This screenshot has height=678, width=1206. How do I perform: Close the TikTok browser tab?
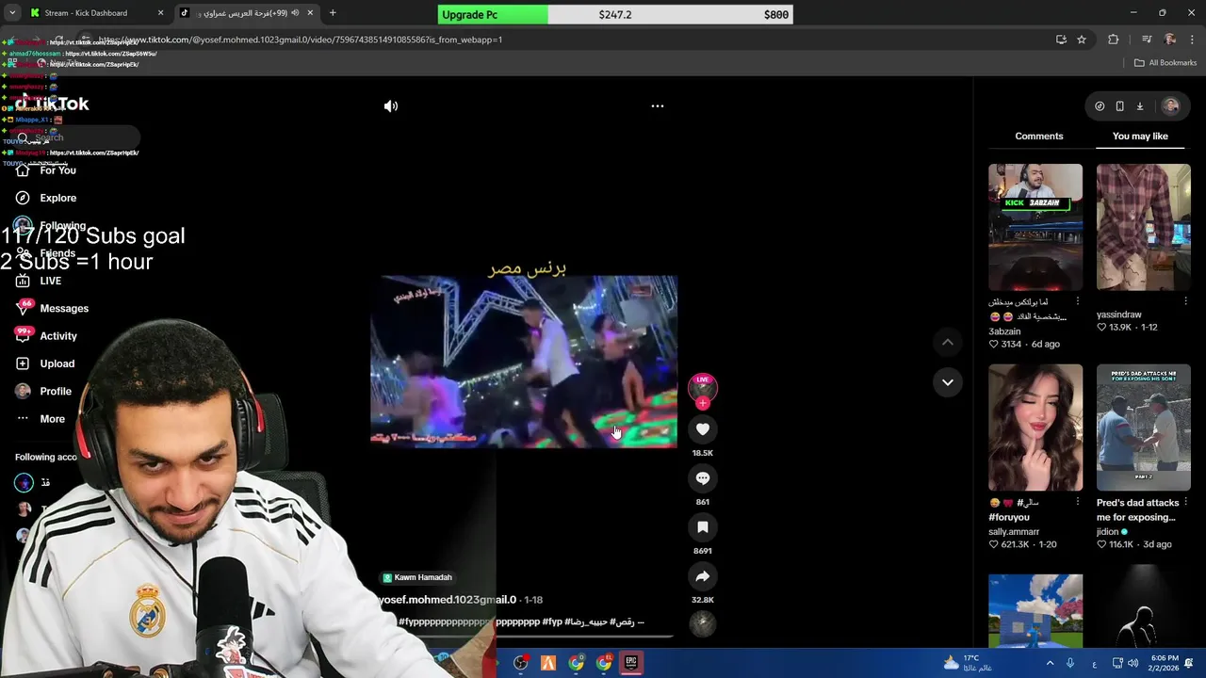click(310, 13)
